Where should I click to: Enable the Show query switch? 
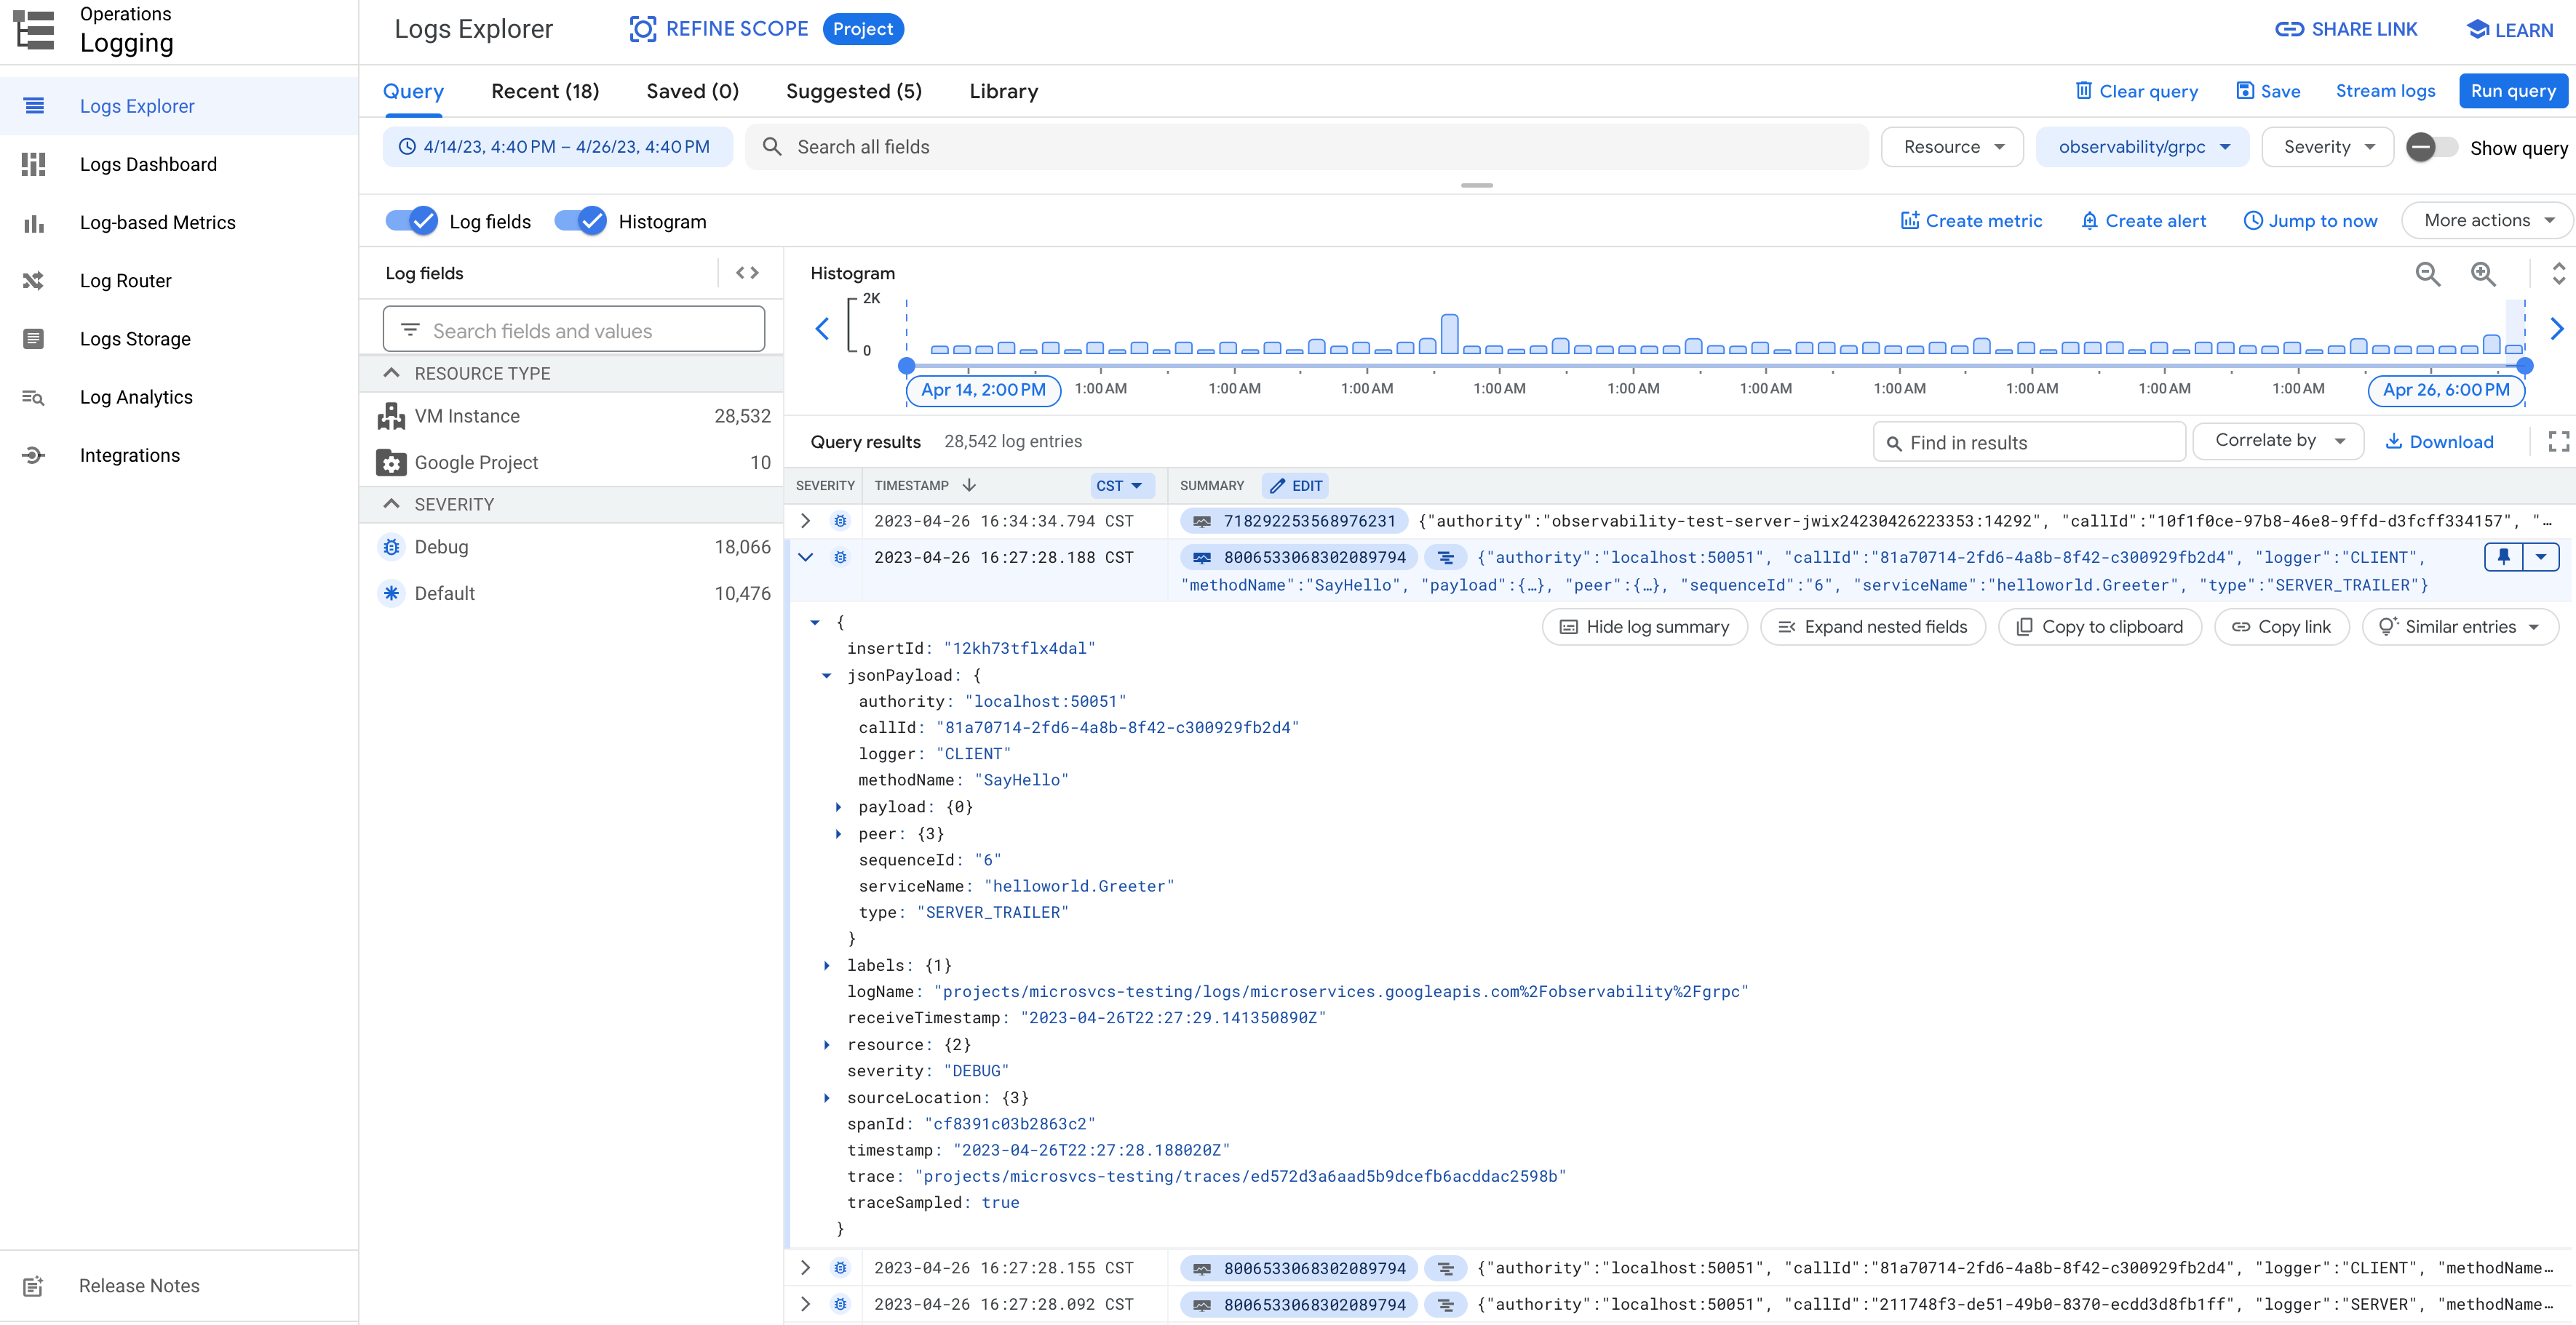[x=2431, y=147]
